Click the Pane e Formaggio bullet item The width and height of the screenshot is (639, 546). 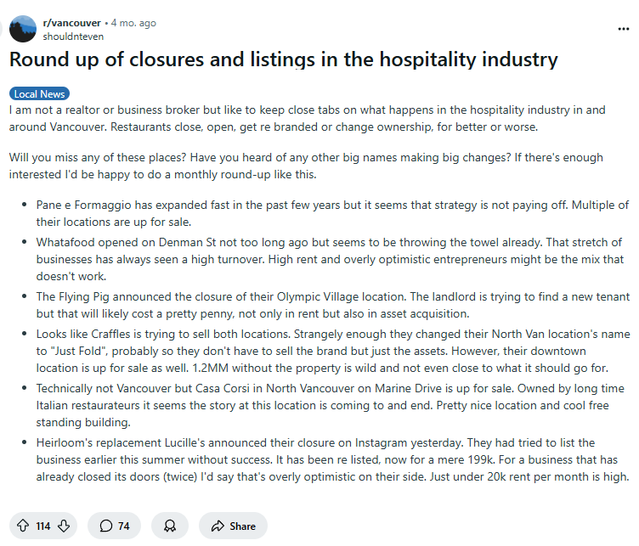[x=332, y=213]
